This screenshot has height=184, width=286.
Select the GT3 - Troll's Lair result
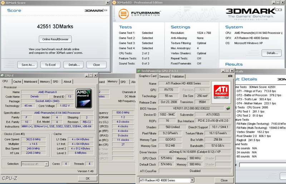[x=254, y=99]
